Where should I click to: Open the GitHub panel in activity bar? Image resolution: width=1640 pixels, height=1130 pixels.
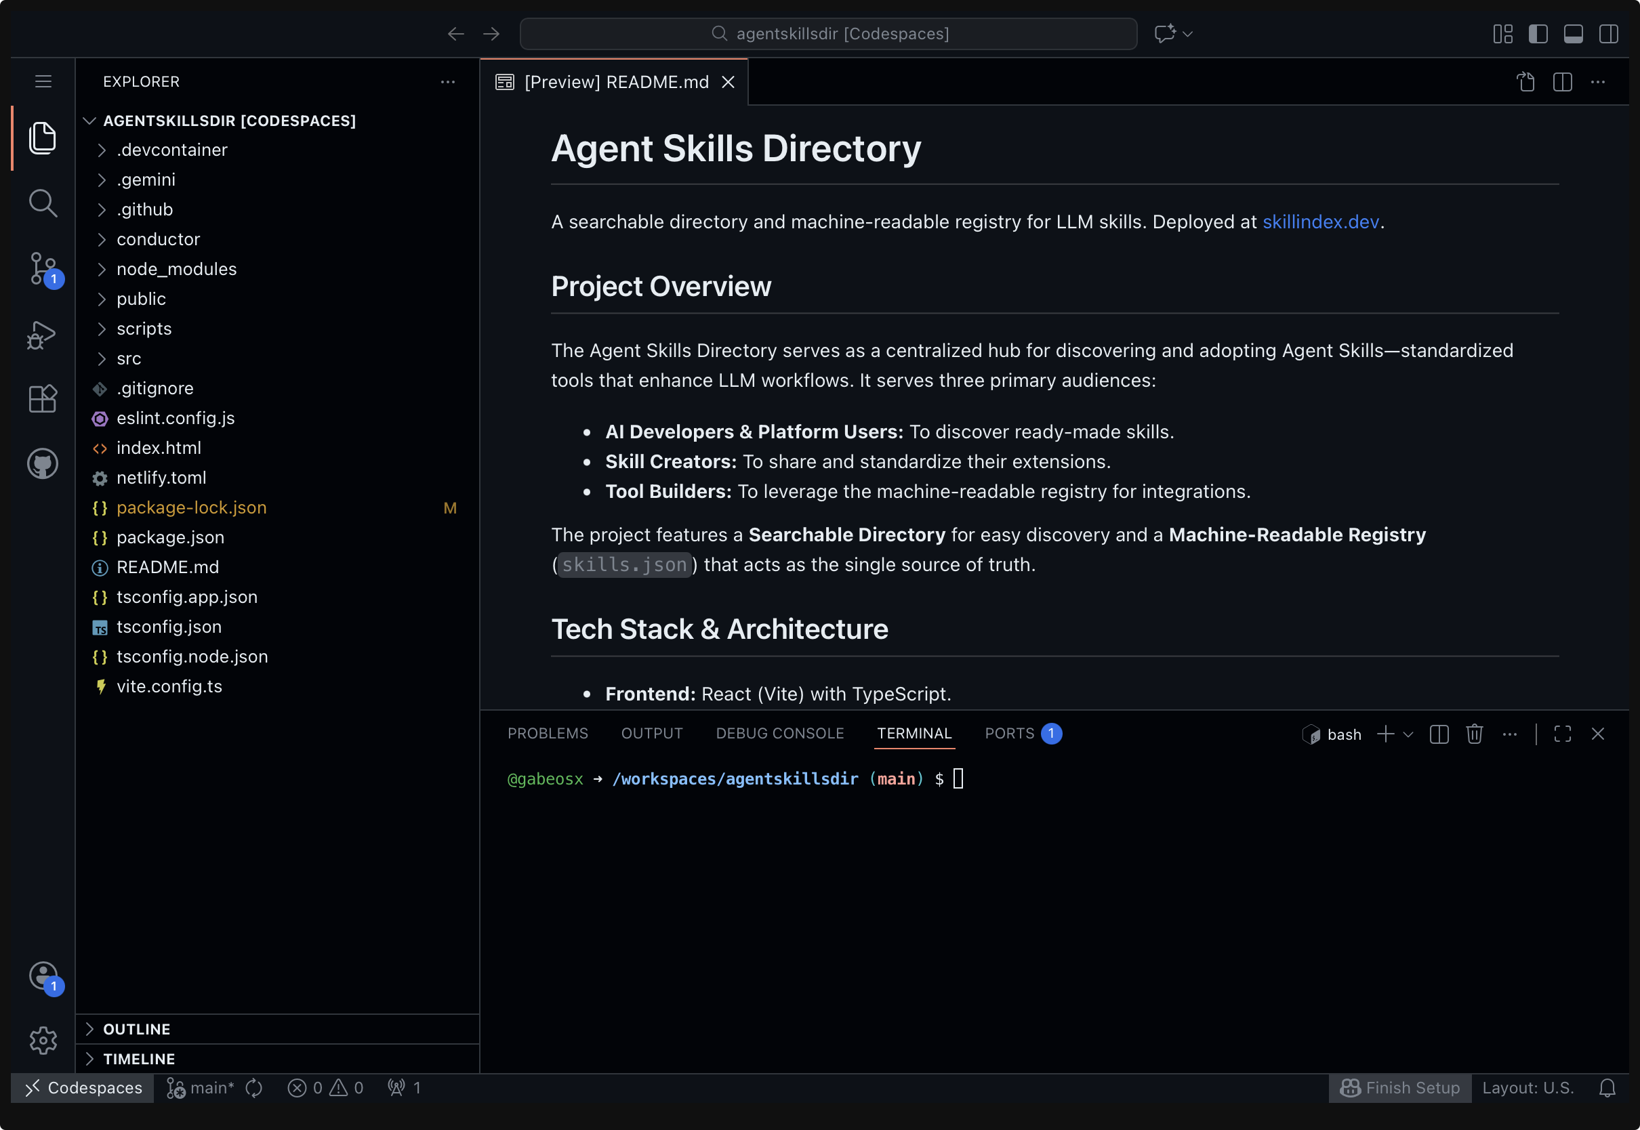pyautogui.click(x=43, y=464)
